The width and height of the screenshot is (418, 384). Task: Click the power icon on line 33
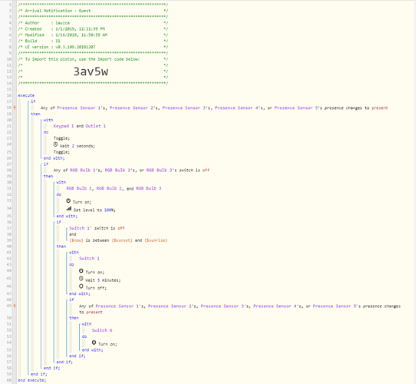pyautogui.click(x=68, y=200)
